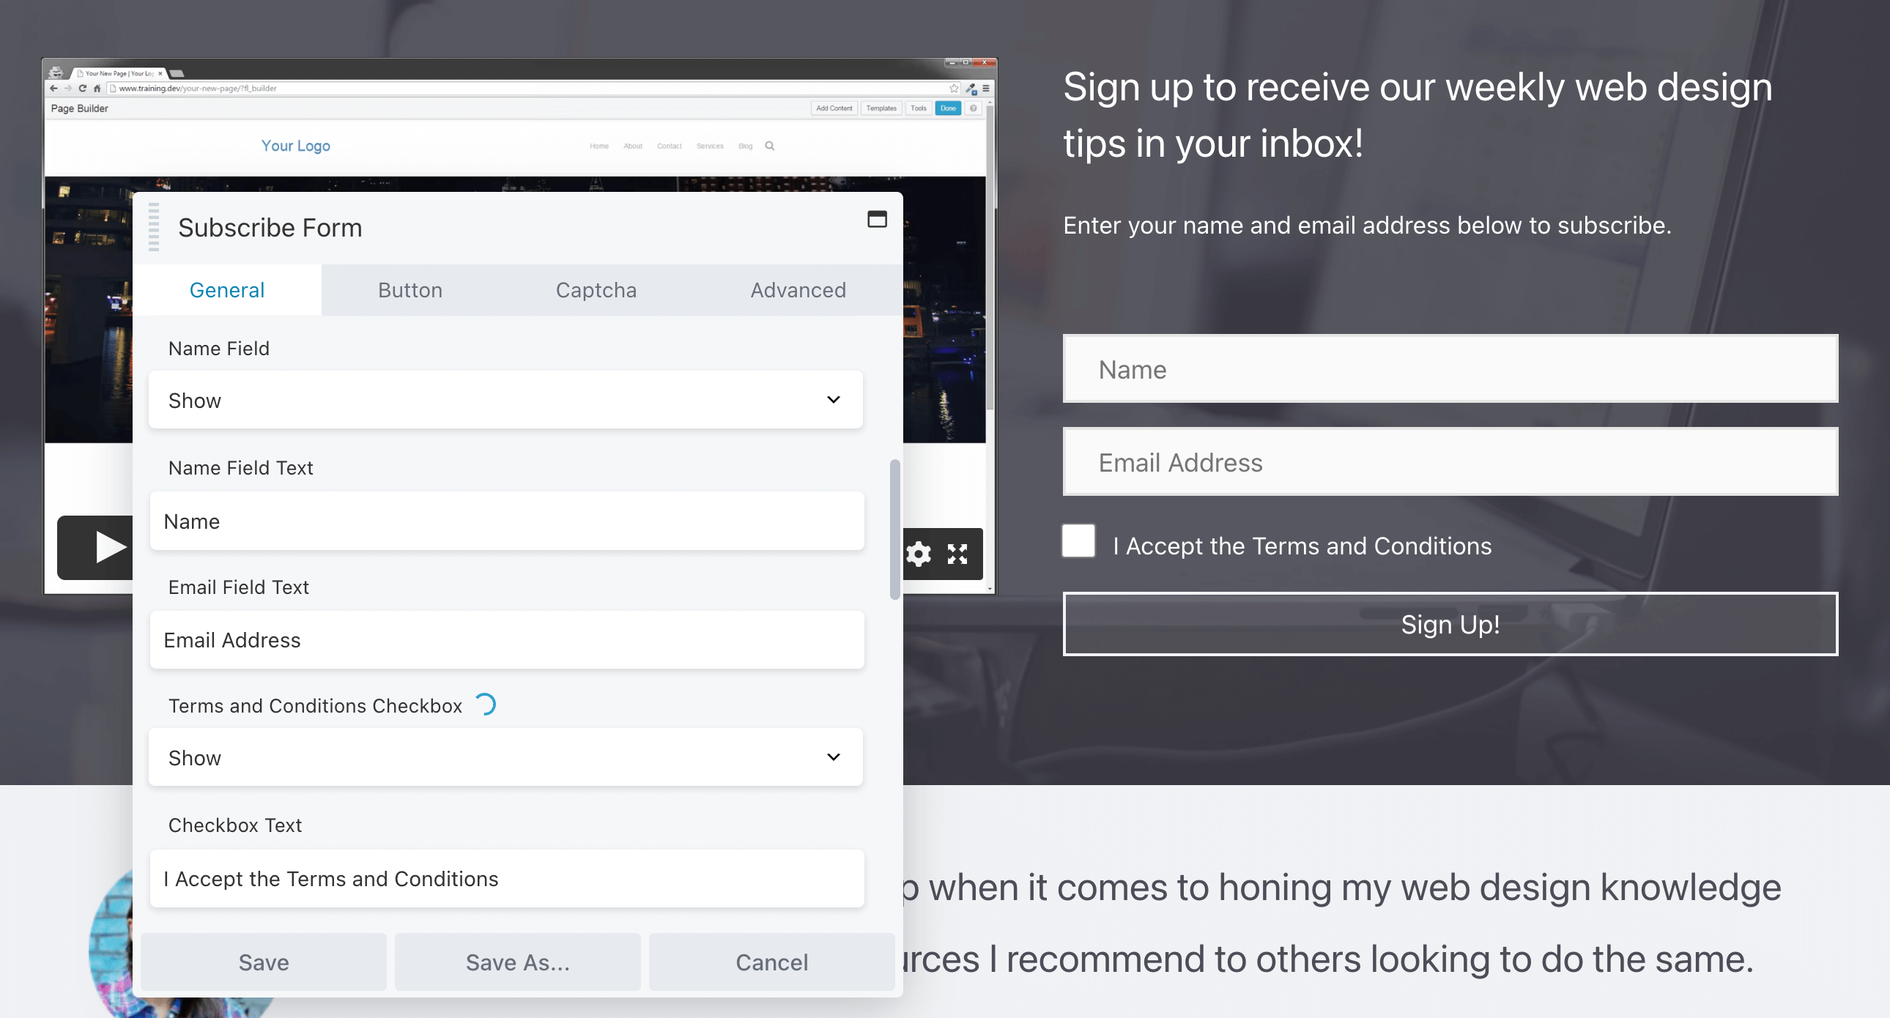Viewport: 1890px width, 1018px height.
Task: Go to the Advanced tab
Action: [798, 291]
